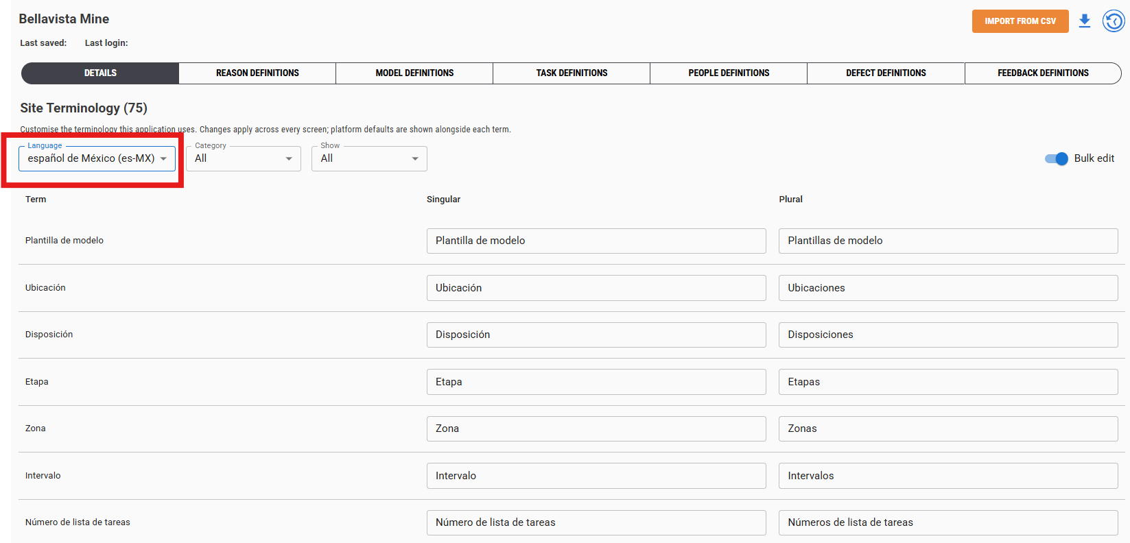Expand the Category filter dropdown

coord(244,158)
